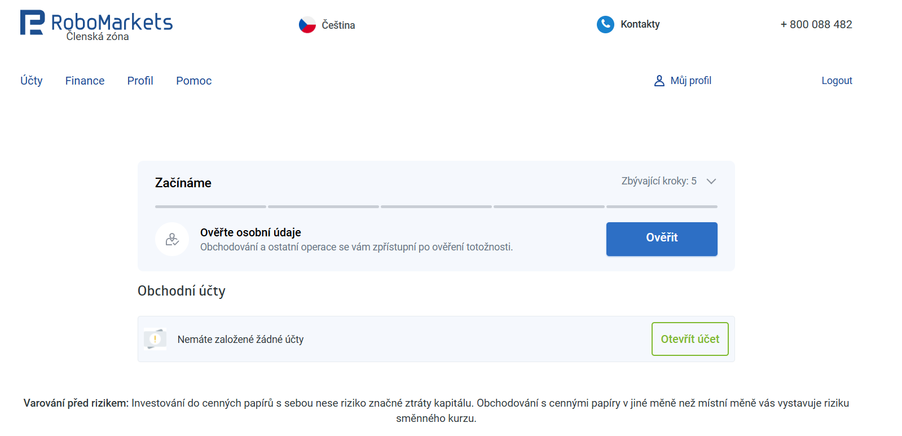The width and height of the screenshot is (902, 436).
Task: Open the Účty menu
Action: pyautogui.click(x=32, y=81)
